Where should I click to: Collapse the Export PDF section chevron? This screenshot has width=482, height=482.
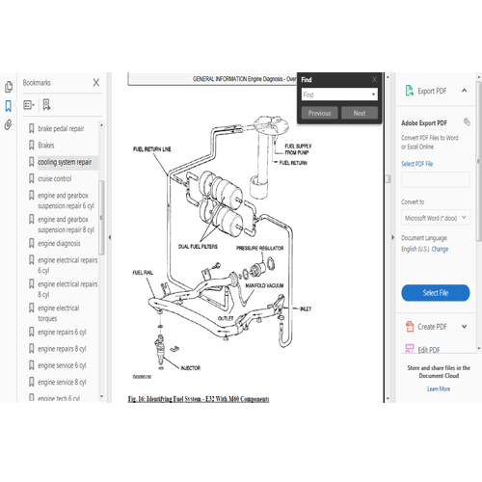click(x=464, y=91)
